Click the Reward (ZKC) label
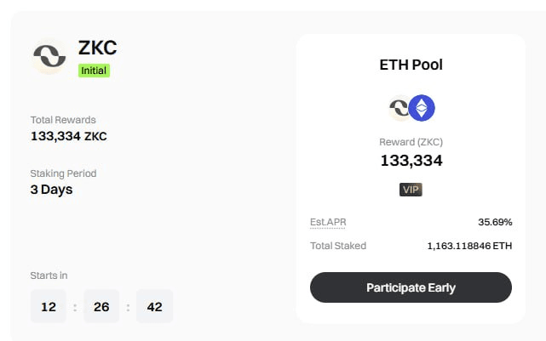546x341 pixels. [x=411, y=142]
